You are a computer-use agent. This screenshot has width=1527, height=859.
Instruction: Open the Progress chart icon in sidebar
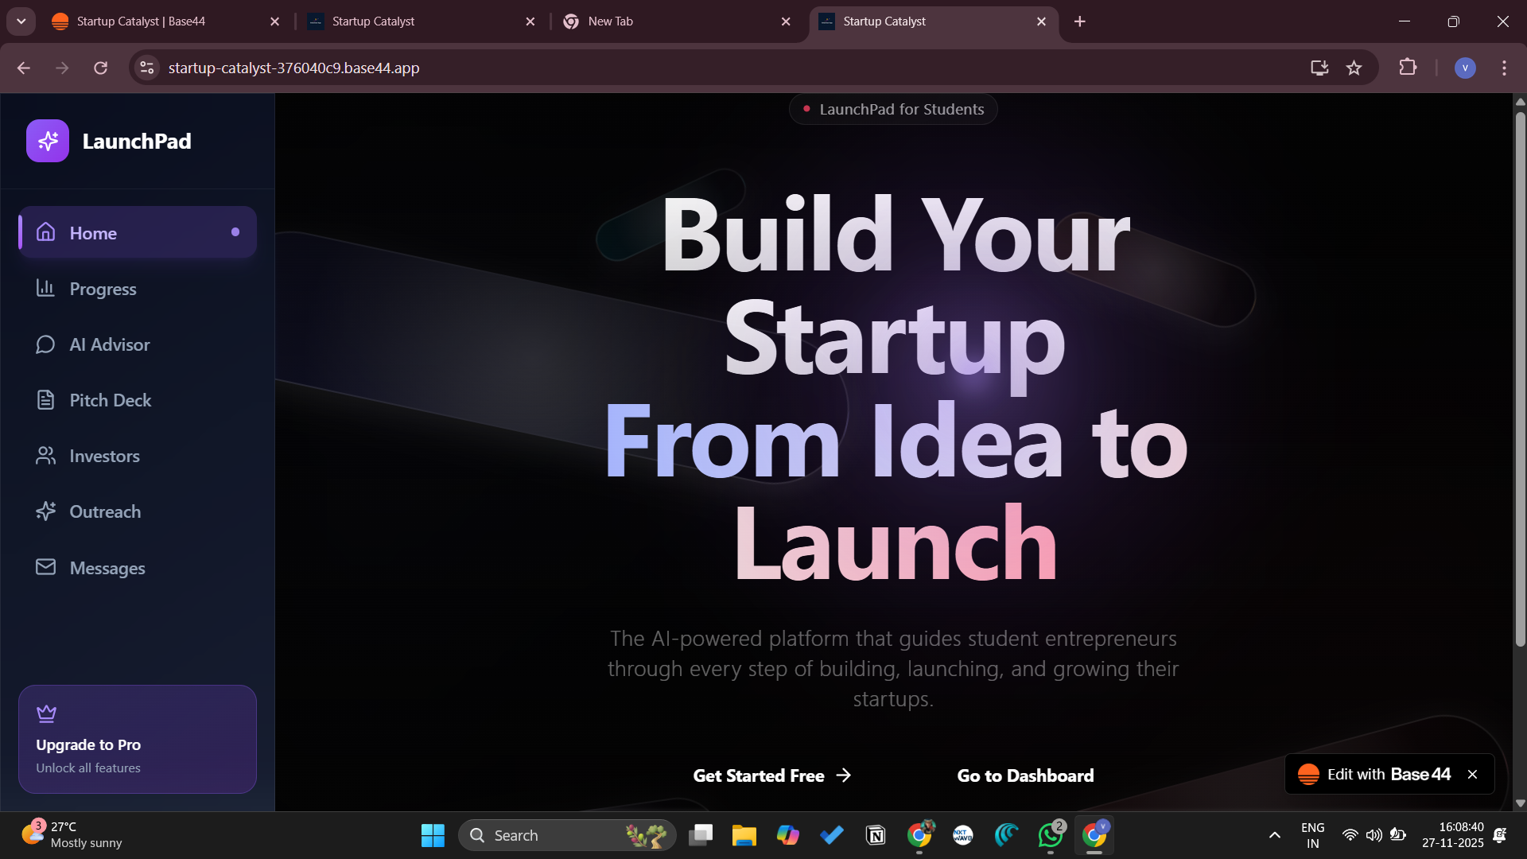(45, 288)
